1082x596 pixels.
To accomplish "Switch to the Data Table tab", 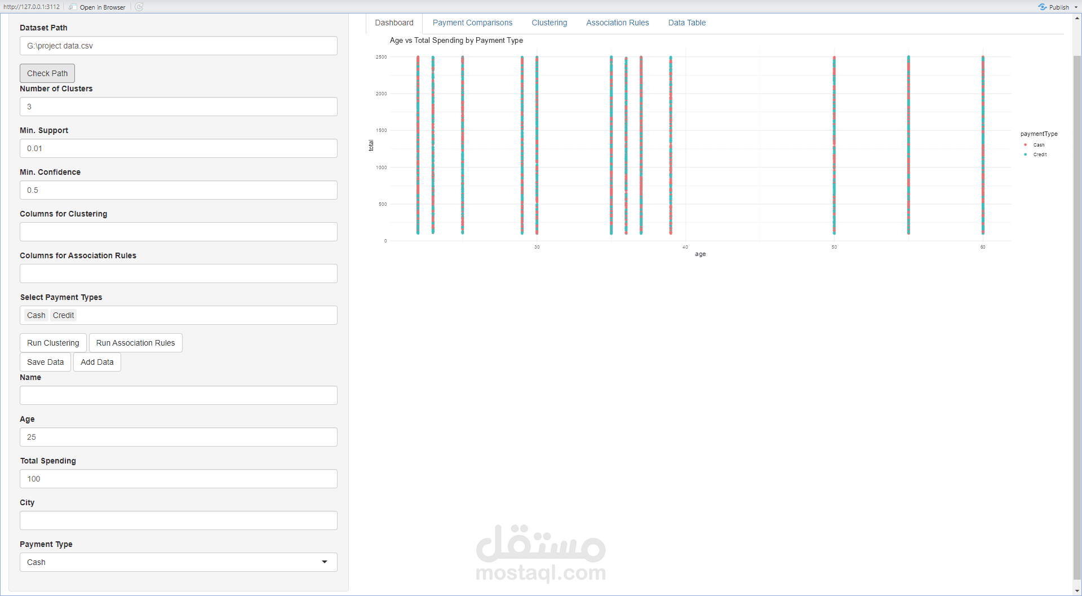I will (686, 23).
